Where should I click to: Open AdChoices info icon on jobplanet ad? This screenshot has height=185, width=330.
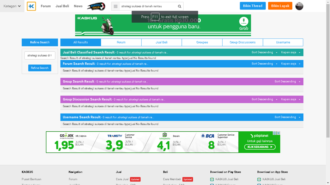[275, 133]
